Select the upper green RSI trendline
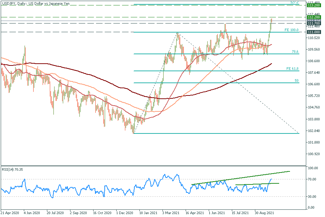Screen dimensions: 325x217 click(253, 176)
